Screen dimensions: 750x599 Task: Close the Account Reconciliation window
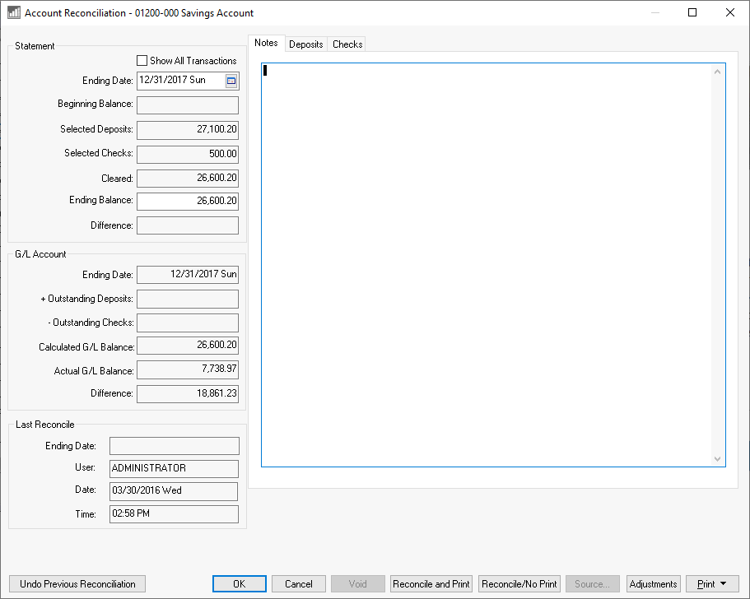pyautogui.click(x=730, y=12)
